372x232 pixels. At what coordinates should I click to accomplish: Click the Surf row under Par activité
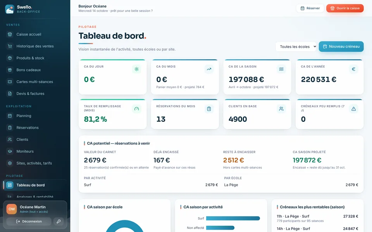[x=151, y=185]
